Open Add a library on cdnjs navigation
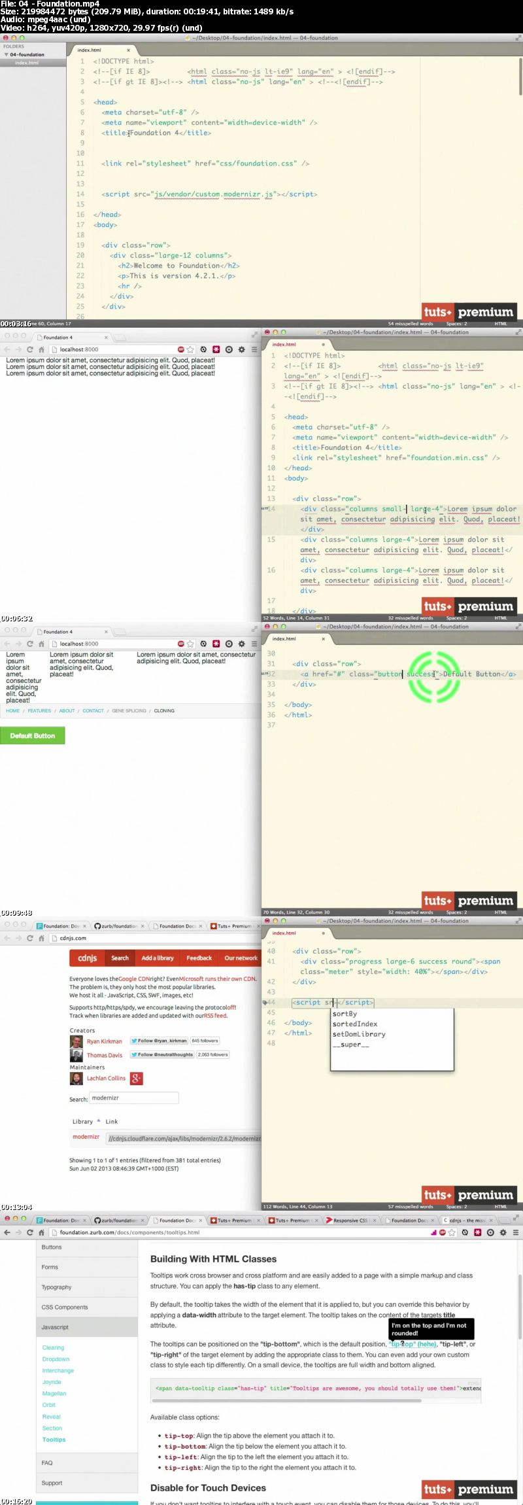523x1505 pixels. (x=158, y=958)
